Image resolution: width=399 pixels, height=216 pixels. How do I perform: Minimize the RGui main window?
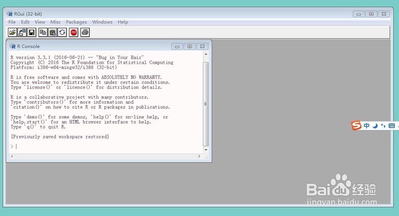pos(359,14)
